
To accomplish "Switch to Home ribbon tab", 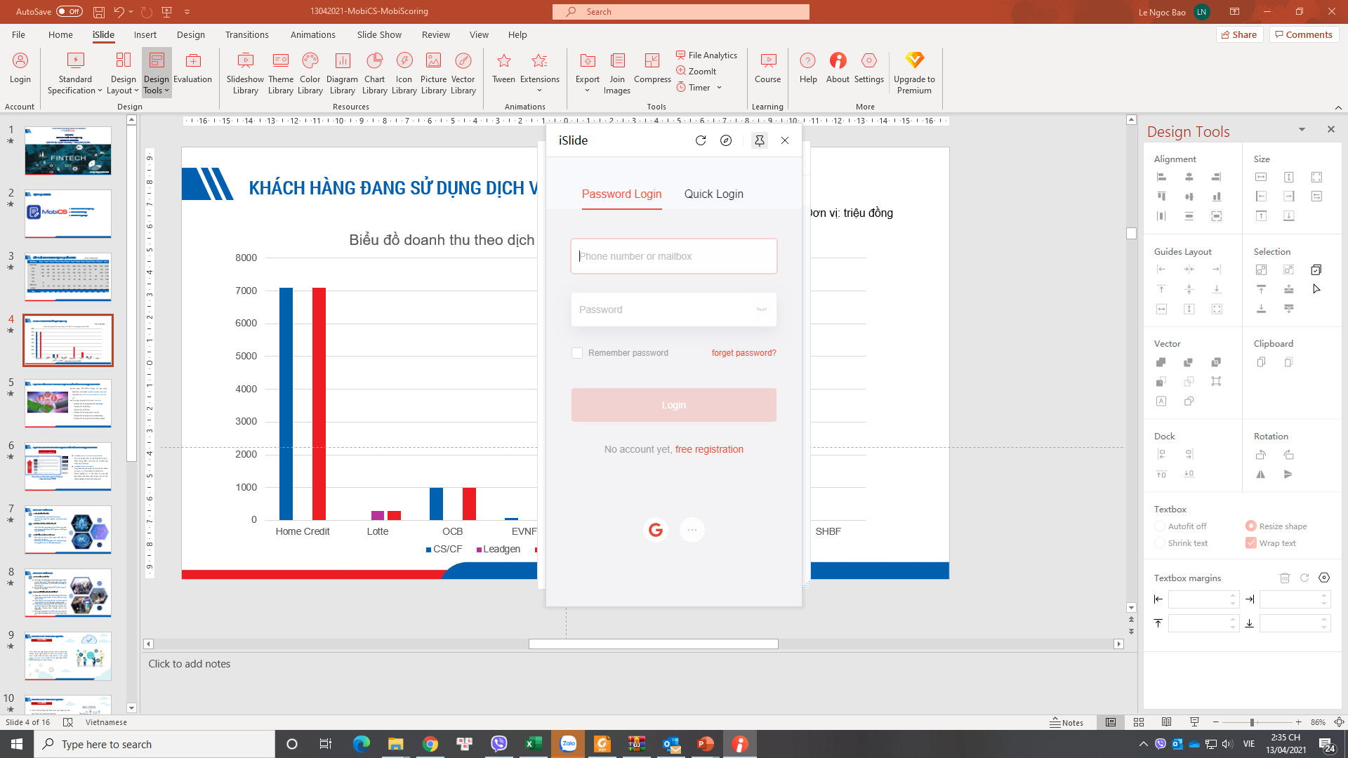I will point(60,34).
